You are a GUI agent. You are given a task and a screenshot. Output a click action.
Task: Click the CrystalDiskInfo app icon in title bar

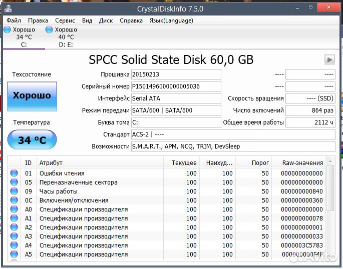[8, 8]
